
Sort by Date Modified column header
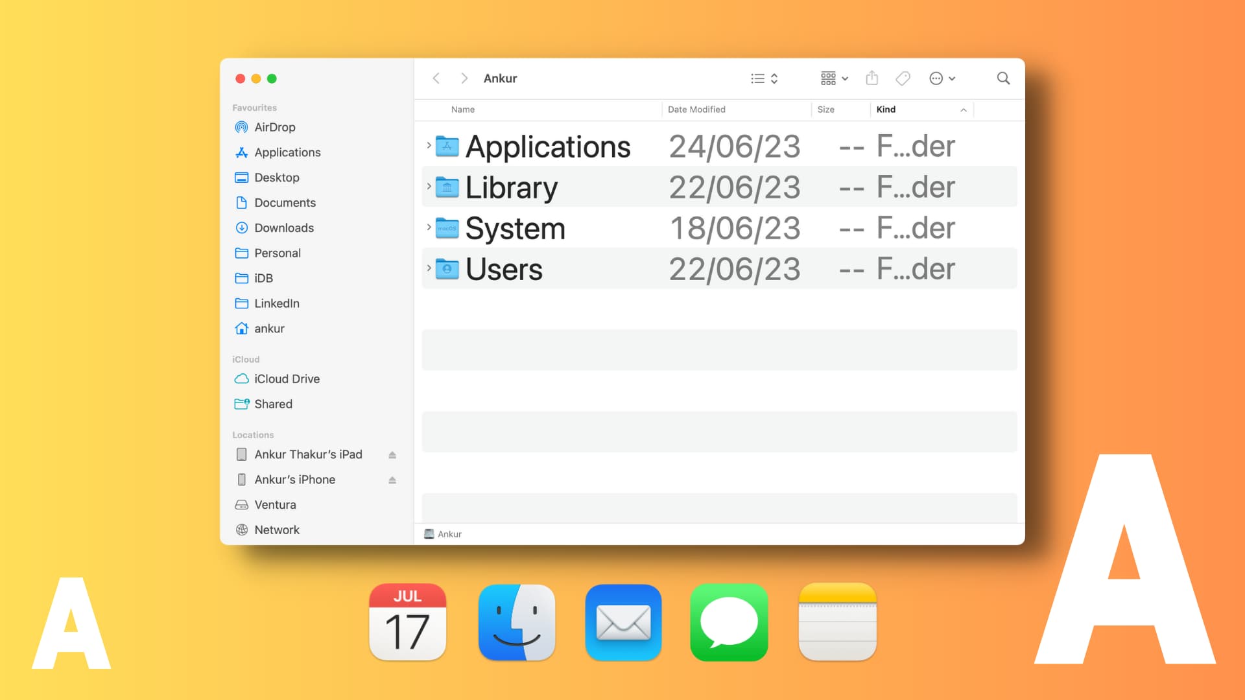[696, 110]
